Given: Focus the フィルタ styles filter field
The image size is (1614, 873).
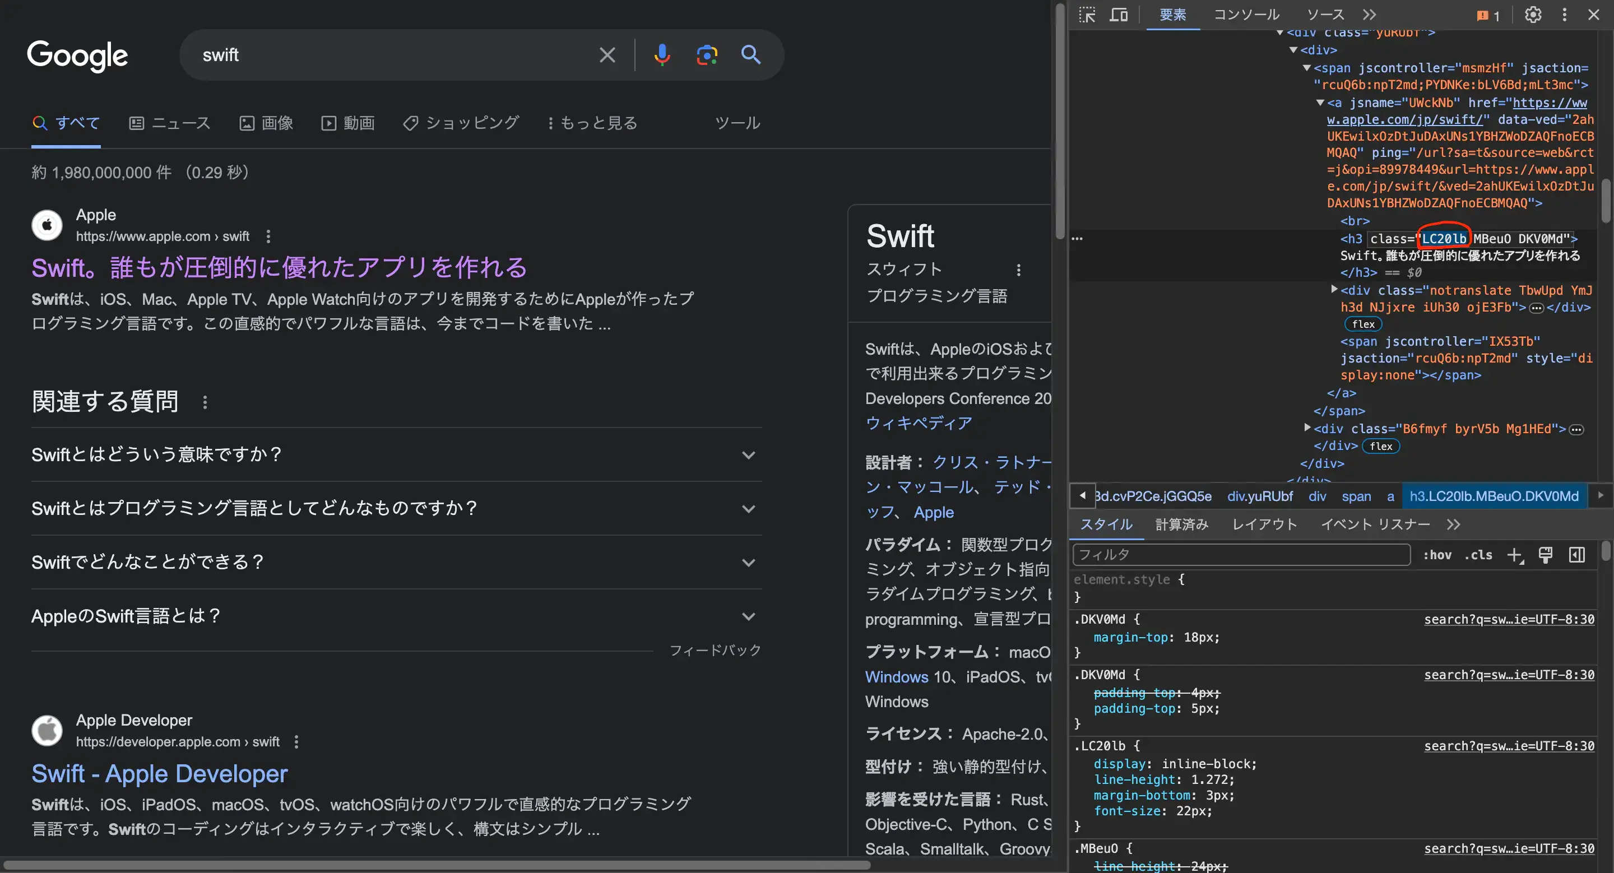Looking at the screenshot, I should click(1241, 555).
